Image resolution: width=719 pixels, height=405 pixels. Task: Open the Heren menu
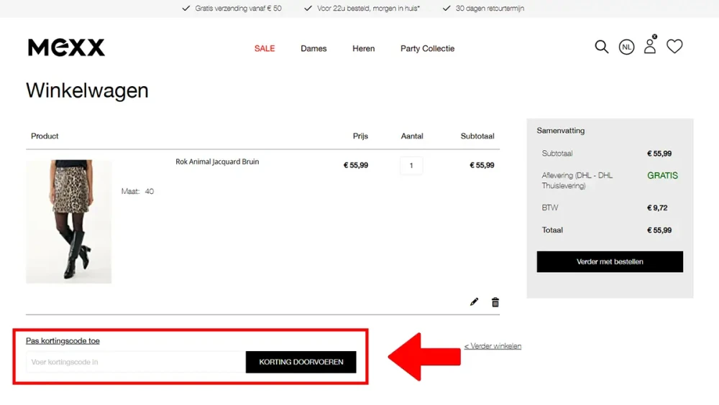(x=363, y=49)
